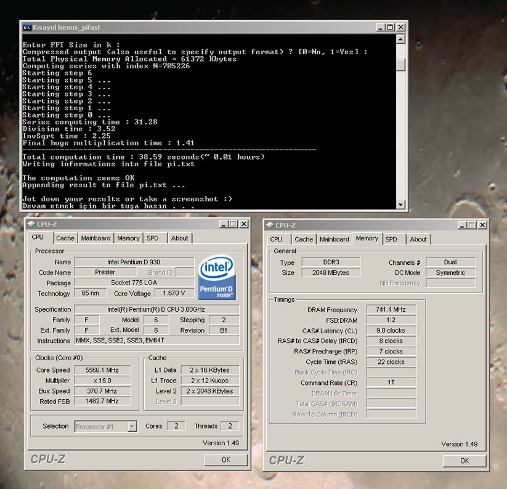The height and width of the screenshot is (489, 507).
Task: Click the Core Speed value 5560.1 MHz
Action: point(102,370)
